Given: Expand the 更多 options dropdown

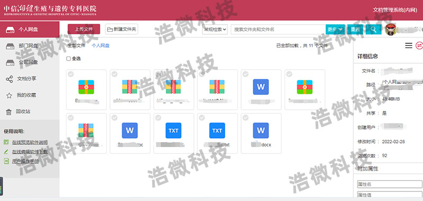Looking at the screenshot, I should click(335, 30).
